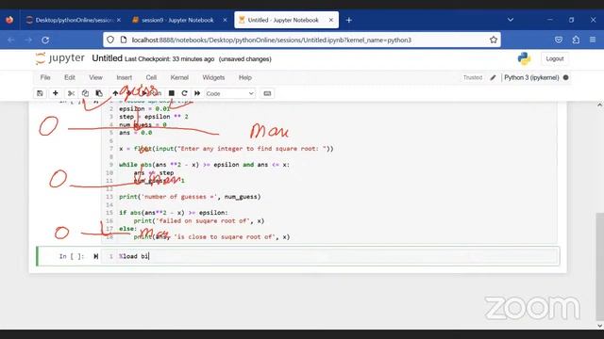Viewport: 604px width, 339px height.
Task: Click the Python logo icon in header
Action: pyautogui.click(x=524, y=58)
